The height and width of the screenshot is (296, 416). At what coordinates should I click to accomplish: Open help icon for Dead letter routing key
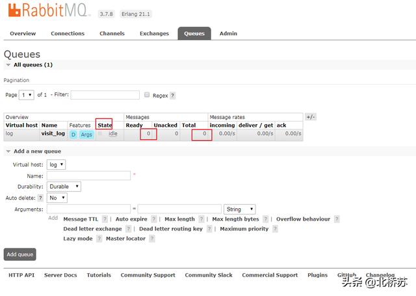tap(209, 229)
